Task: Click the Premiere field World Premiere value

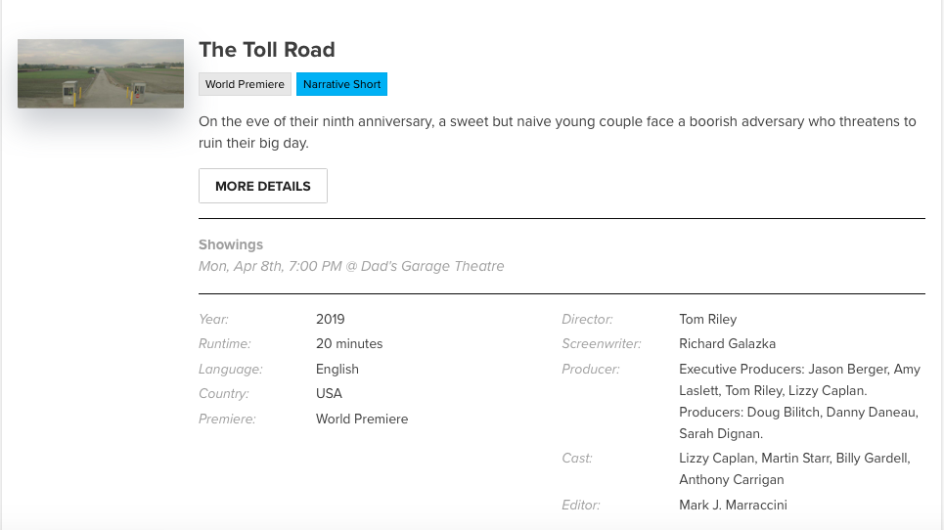Action: click(362, 419)
